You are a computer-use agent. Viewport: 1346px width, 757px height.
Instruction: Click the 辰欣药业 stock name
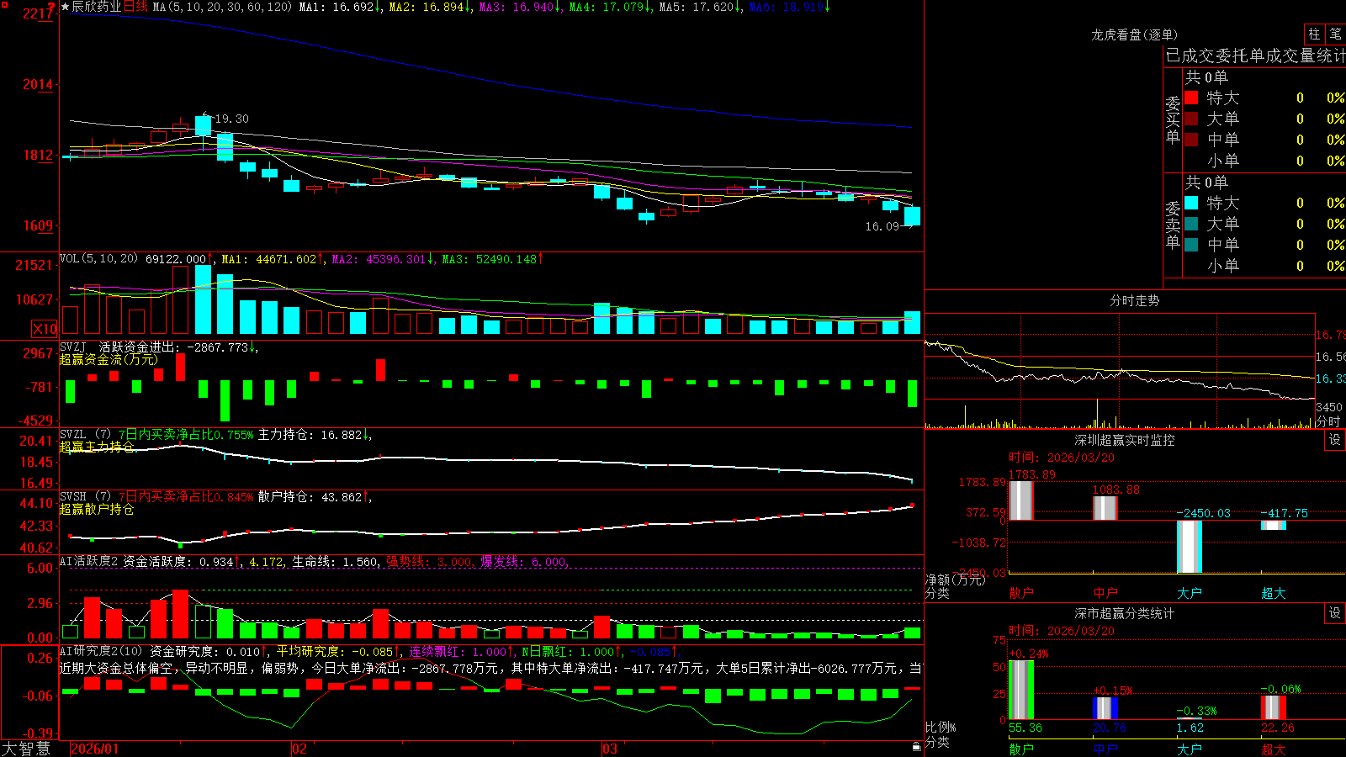[x=96, y=7]
